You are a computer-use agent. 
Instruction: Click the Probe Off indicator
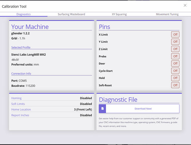click(x=175, y=56)
